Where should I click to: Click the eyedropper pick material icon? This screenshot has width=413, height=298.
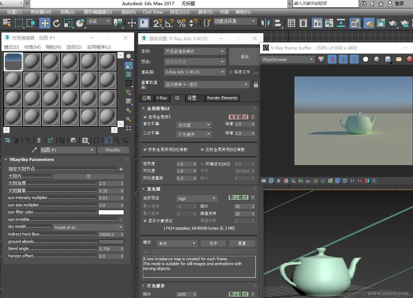click(x=34, y=150)
